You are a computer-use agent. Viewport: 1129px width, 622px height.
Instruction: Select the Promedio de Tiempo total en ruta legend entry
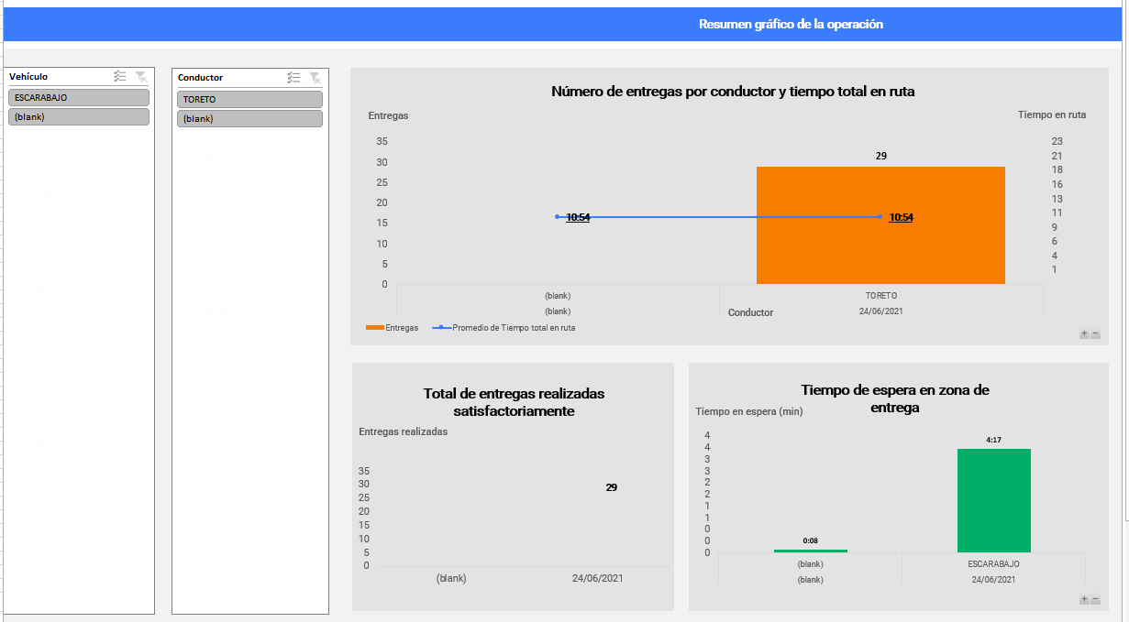[514, 327]
